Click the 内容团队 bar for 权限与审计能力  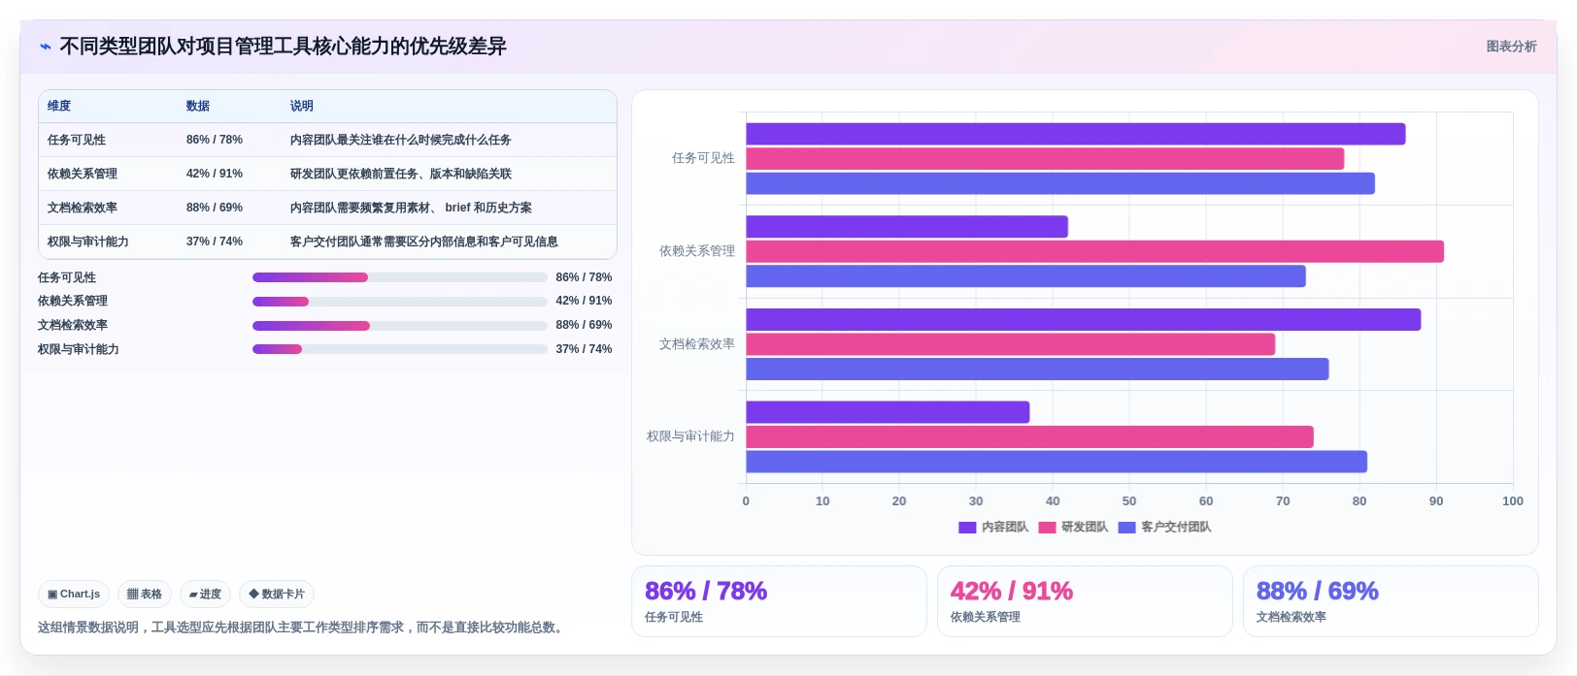click(888, 412)
